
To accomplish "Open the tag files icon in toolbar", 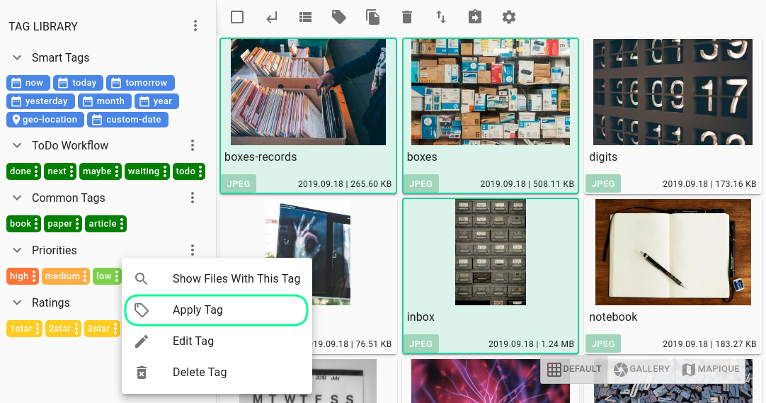I will [x=339, y=17].
